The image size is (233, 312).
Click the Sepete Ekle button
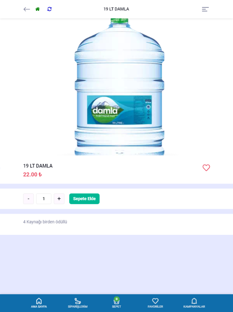pyautogui.click(x=84, y=198)
